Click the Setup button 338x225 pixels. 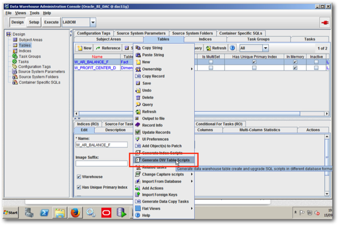pyautogui.click(x=34, y=22)
